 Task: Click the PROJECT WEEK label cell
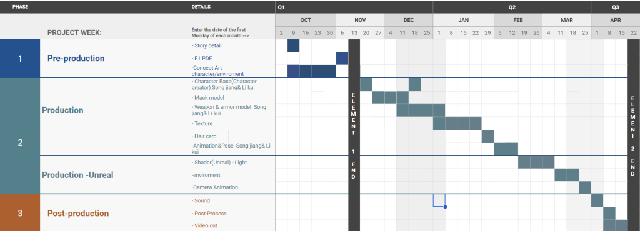[x=74, y=33]
